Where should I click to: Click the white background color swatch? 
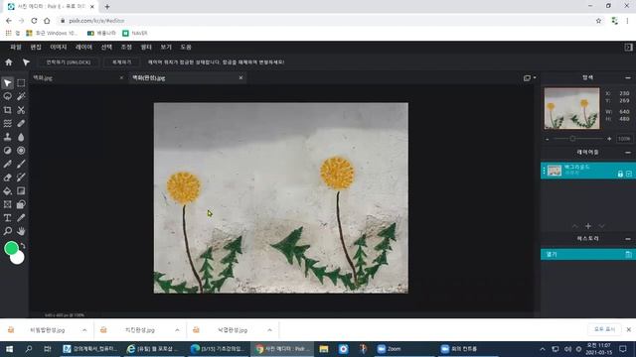tap(18, 259)
